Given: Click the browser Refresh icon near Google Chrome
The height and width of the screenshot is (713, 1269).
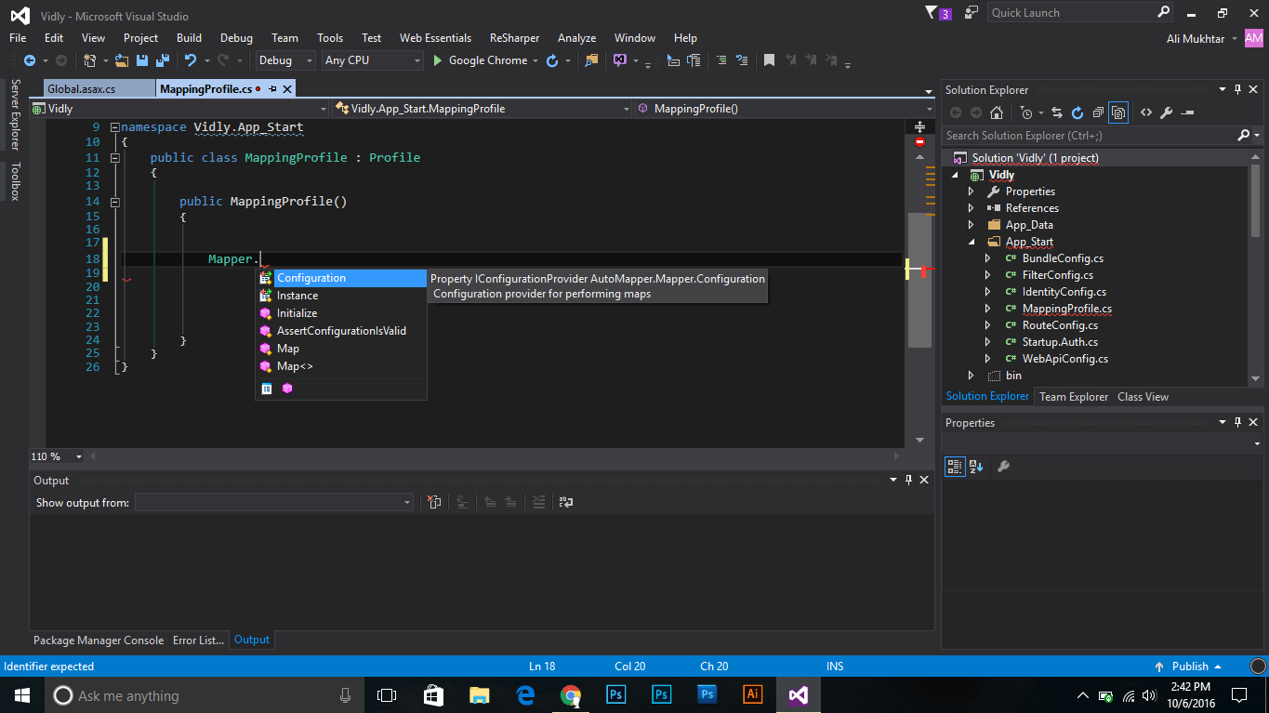Looking at the screenshot, I should point(552,60).
